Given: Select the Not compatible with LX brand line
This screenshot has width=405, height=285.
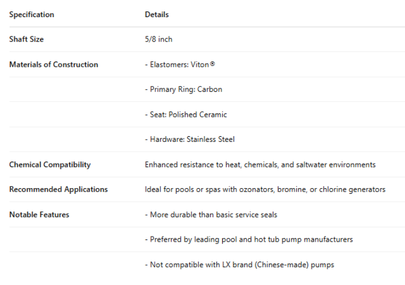Looking at the screenshot, I should tap(239, 264).
